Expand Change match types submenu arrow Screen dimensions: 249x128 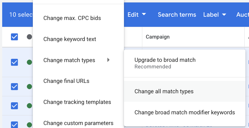[108, 60]
